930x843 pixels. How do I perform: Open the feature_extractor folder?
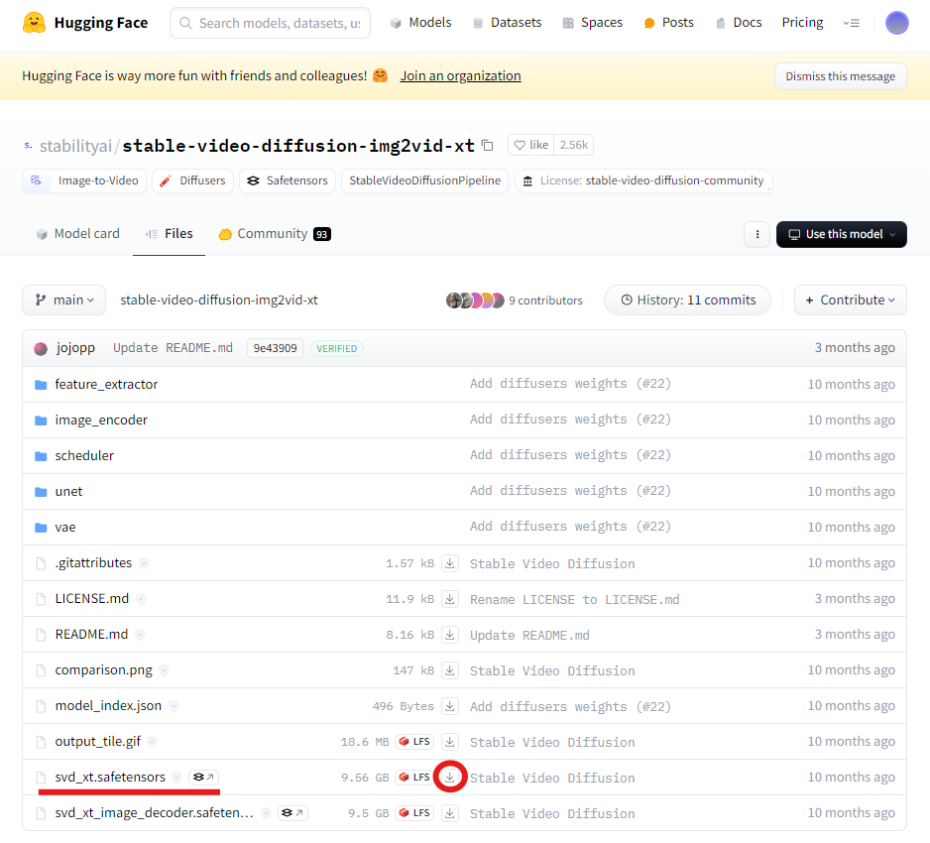pos(106,385)
